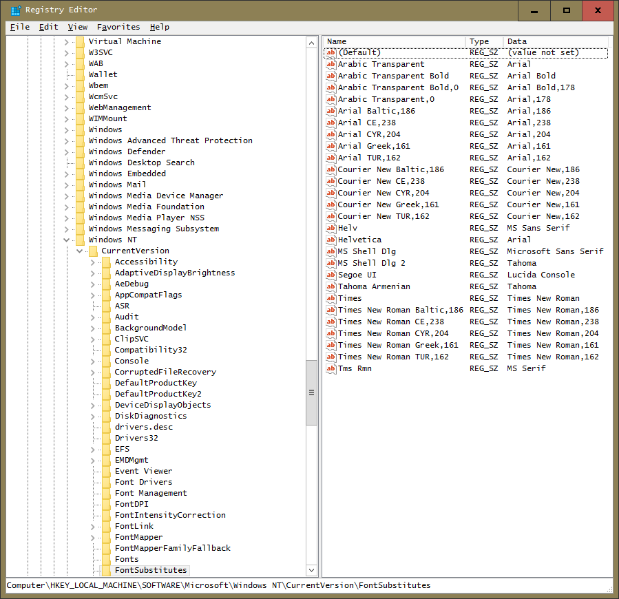Click the string icon next to Segoe UI
This screenshot has height=599, width=619.
coord(331,275)
